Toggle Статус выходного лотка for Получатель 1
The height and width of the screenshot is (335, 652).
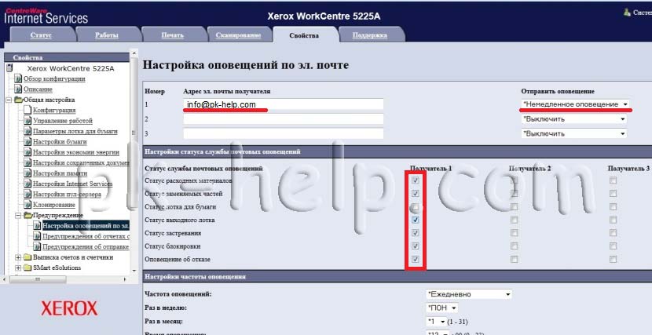415,220
